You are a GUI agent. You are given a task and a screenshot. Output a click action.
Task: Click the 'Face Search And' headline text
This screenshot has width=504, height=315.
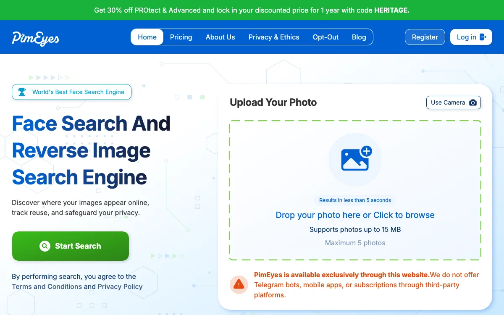(91, 123)
